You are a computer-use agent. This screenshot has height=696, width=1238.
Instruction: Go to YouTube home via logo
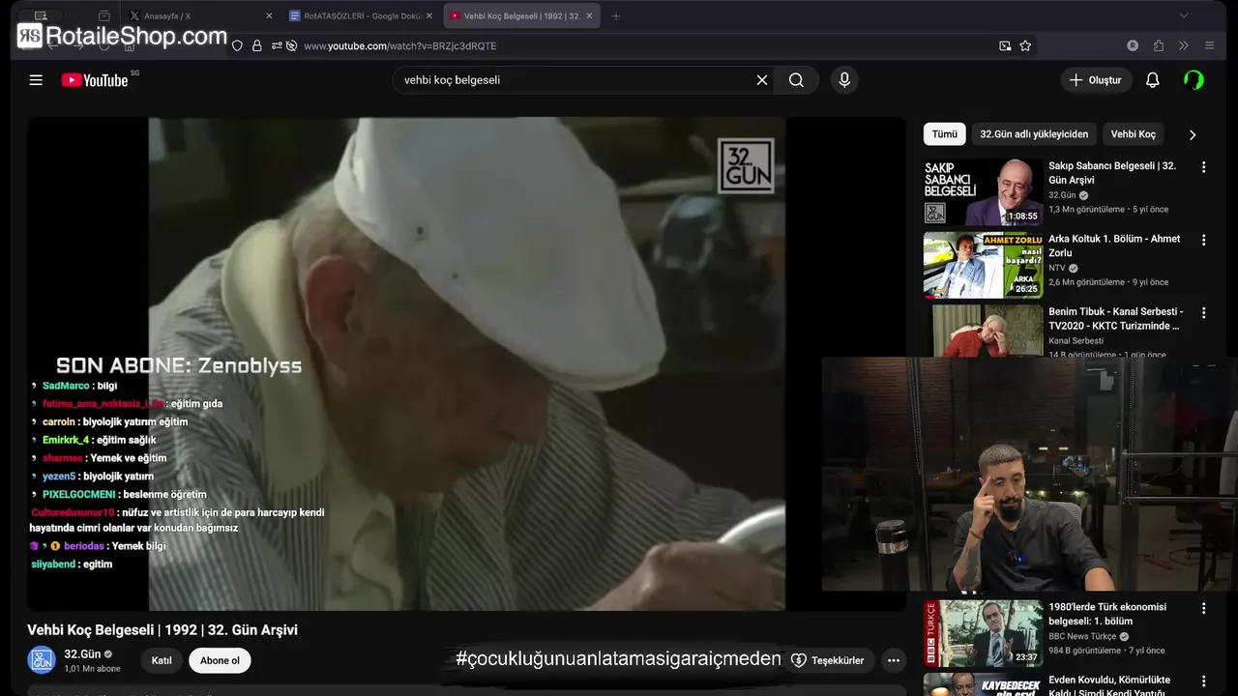95,80
